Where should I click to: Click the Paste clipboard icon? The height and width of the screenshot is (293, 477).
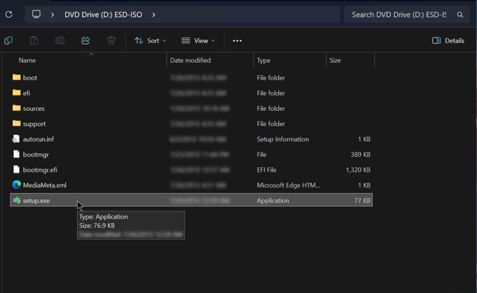[34, 40]
